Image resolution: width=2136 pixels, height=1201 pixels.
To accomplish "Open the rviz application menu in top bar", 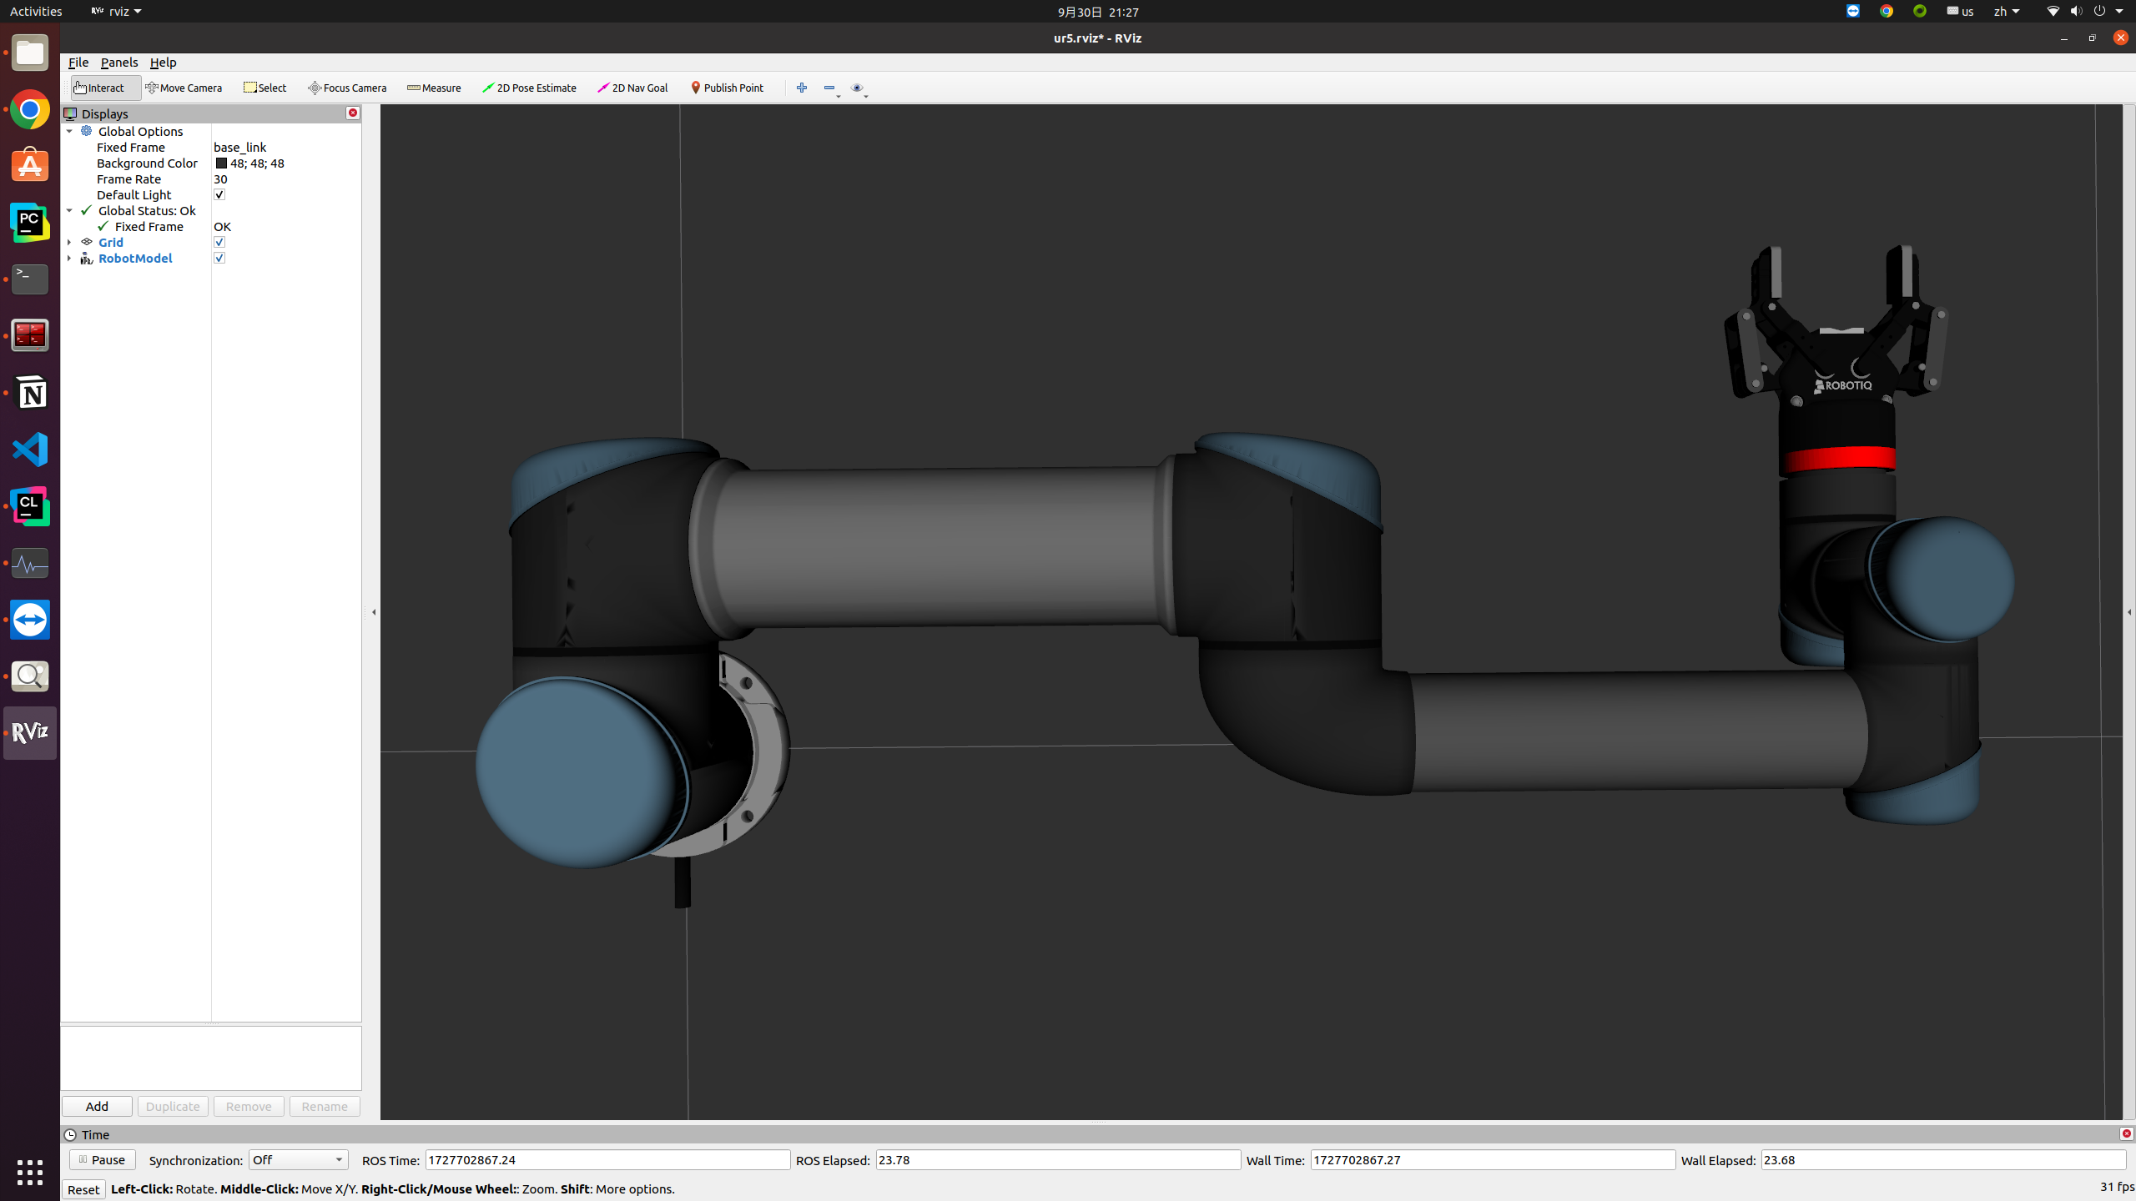I will tap(116, 11).
